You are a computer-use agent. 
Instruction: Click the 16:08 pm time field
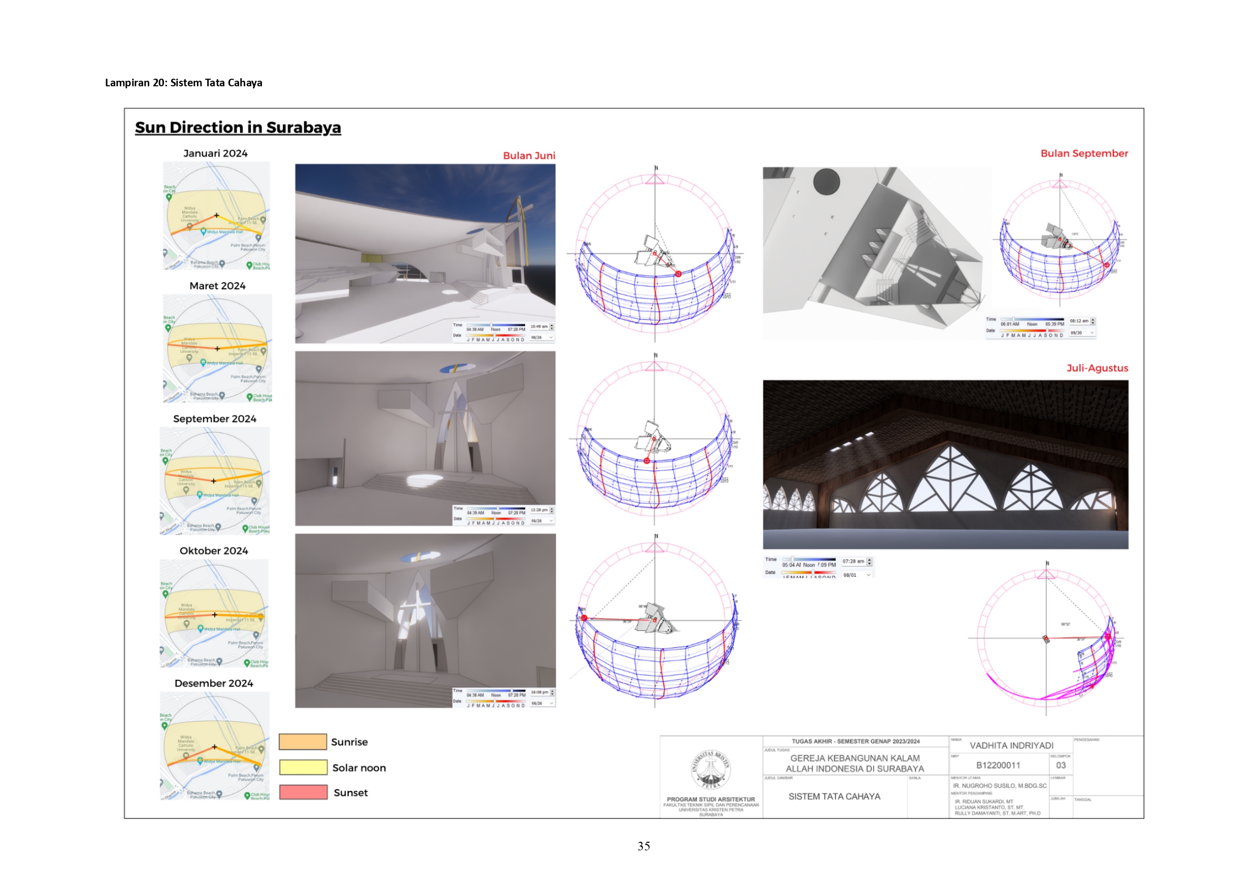click(539, 692)
